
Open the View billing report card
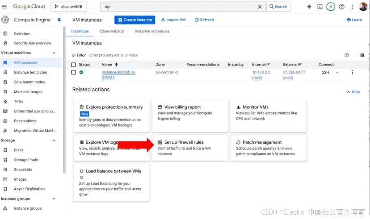(x=190, y=116)
